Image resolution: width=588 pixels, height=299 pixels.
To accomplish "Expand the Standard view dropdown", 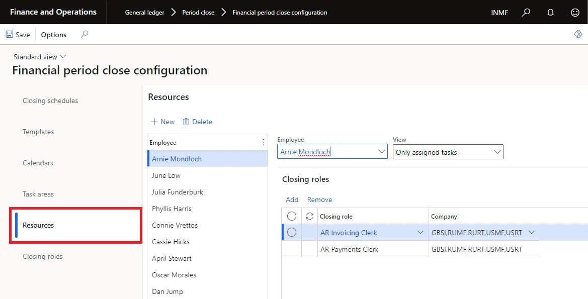I will tap(40, 57).
